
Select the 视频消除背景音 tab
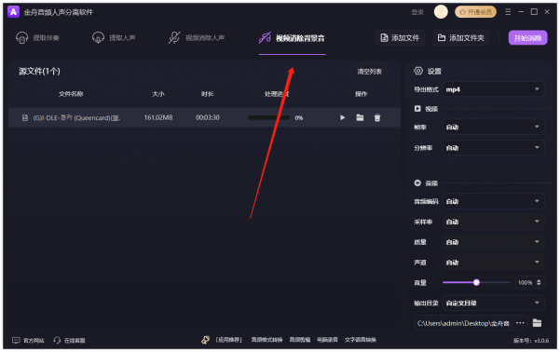[x=293, y=38]
